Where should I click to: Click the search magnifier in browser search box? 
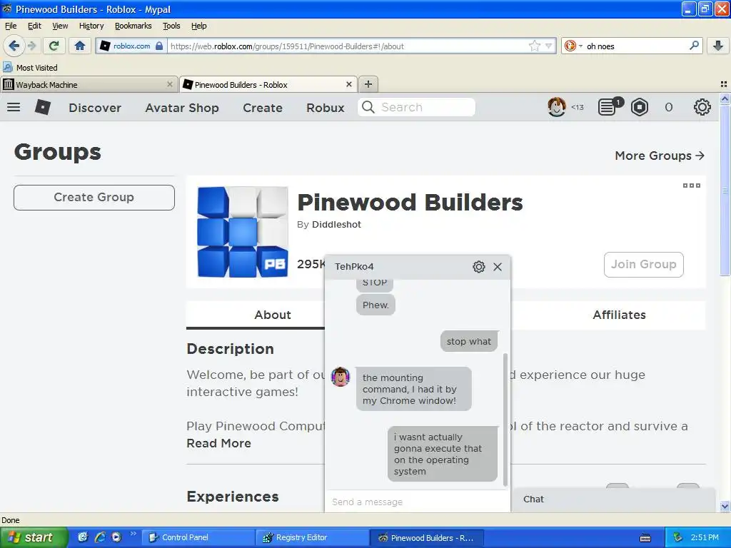694,46
